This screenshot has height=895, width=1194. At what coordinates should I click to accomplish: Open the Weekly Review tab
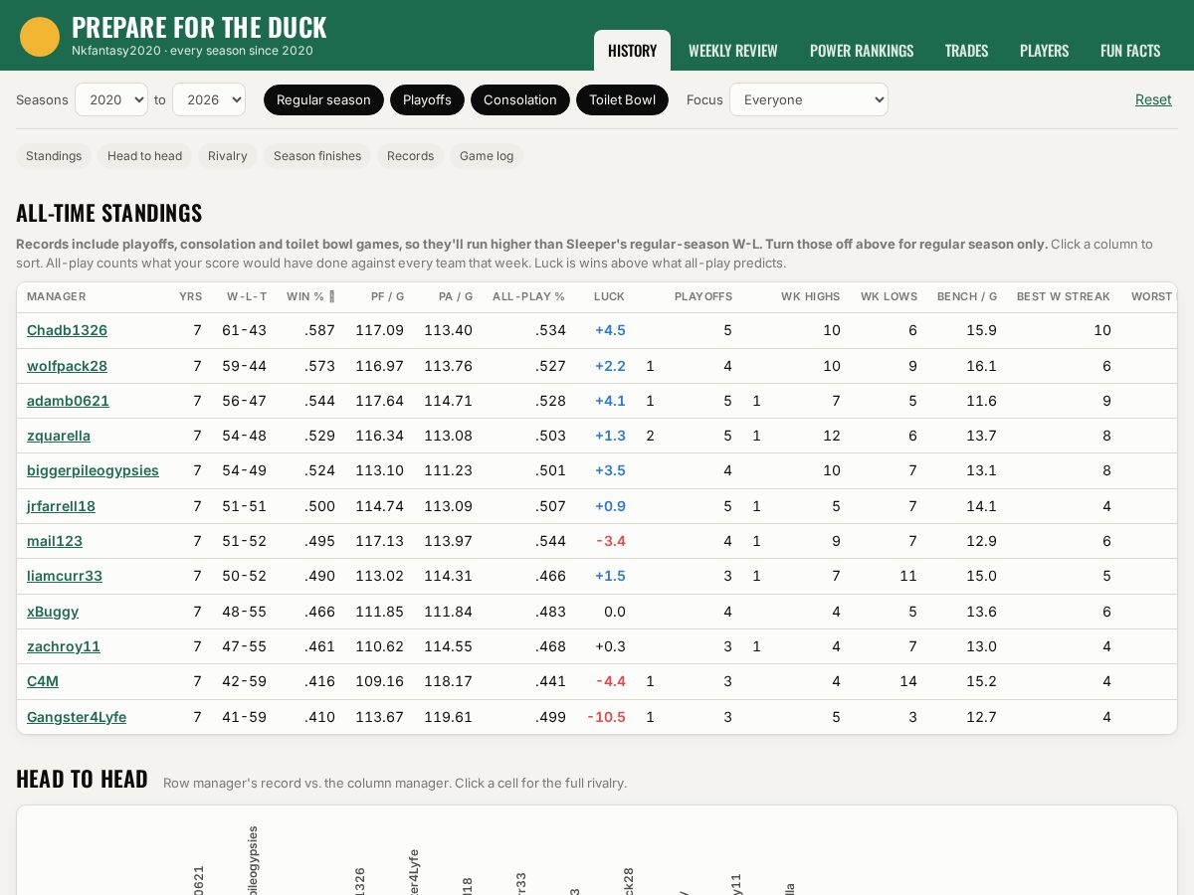coord(733,51)
